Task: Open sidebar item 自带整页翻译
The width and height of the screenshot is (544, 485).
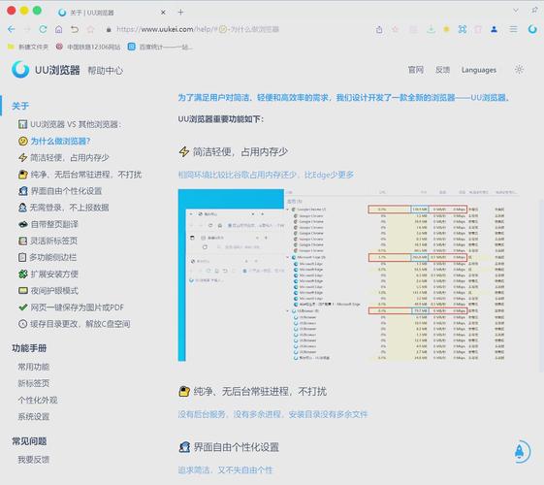Action: point(48,224)
